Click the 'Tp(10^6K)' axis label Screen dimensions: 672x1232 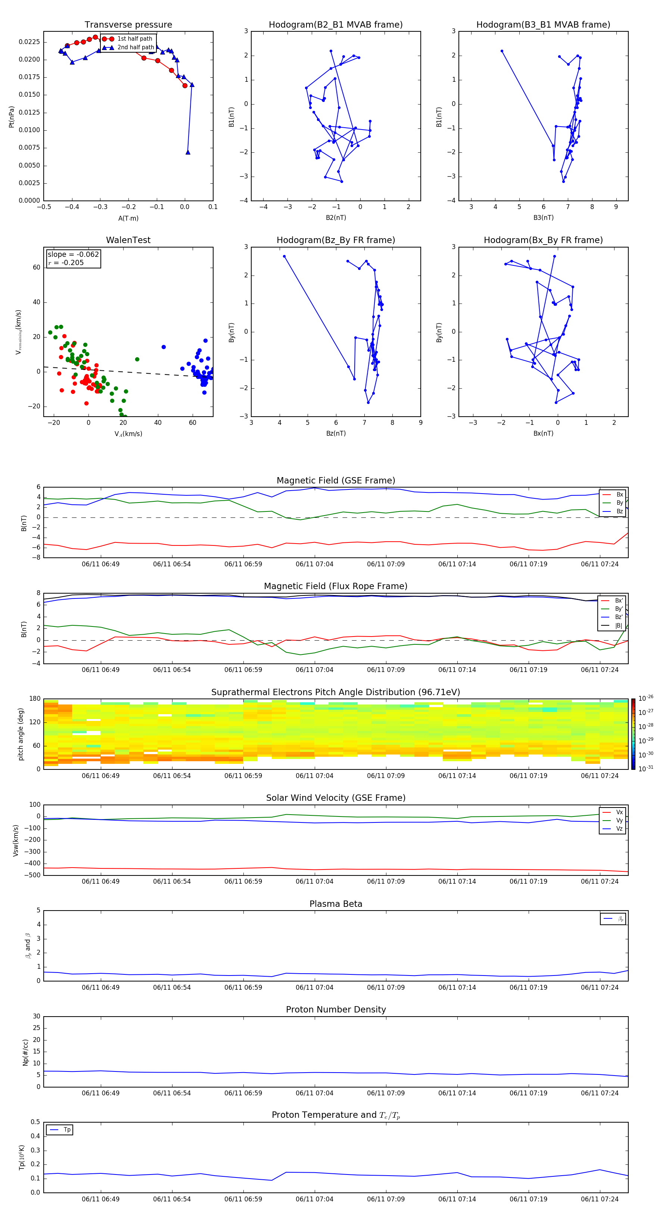point(22,1157)
